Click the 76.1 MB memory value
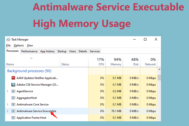189x126 pixels. click(x=116, y=111)
